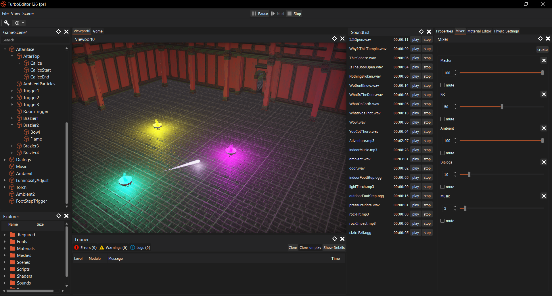
Task: Remove the Music mixer channel
Action: 544,196
